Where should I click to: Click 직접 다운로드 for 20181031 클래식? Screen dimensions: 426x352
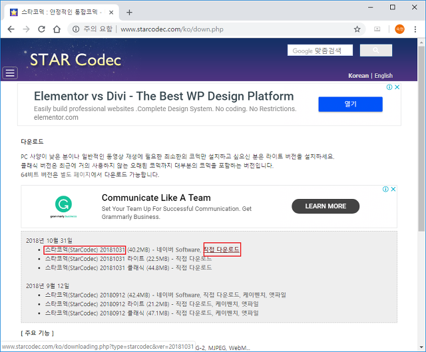coord(194,267)
